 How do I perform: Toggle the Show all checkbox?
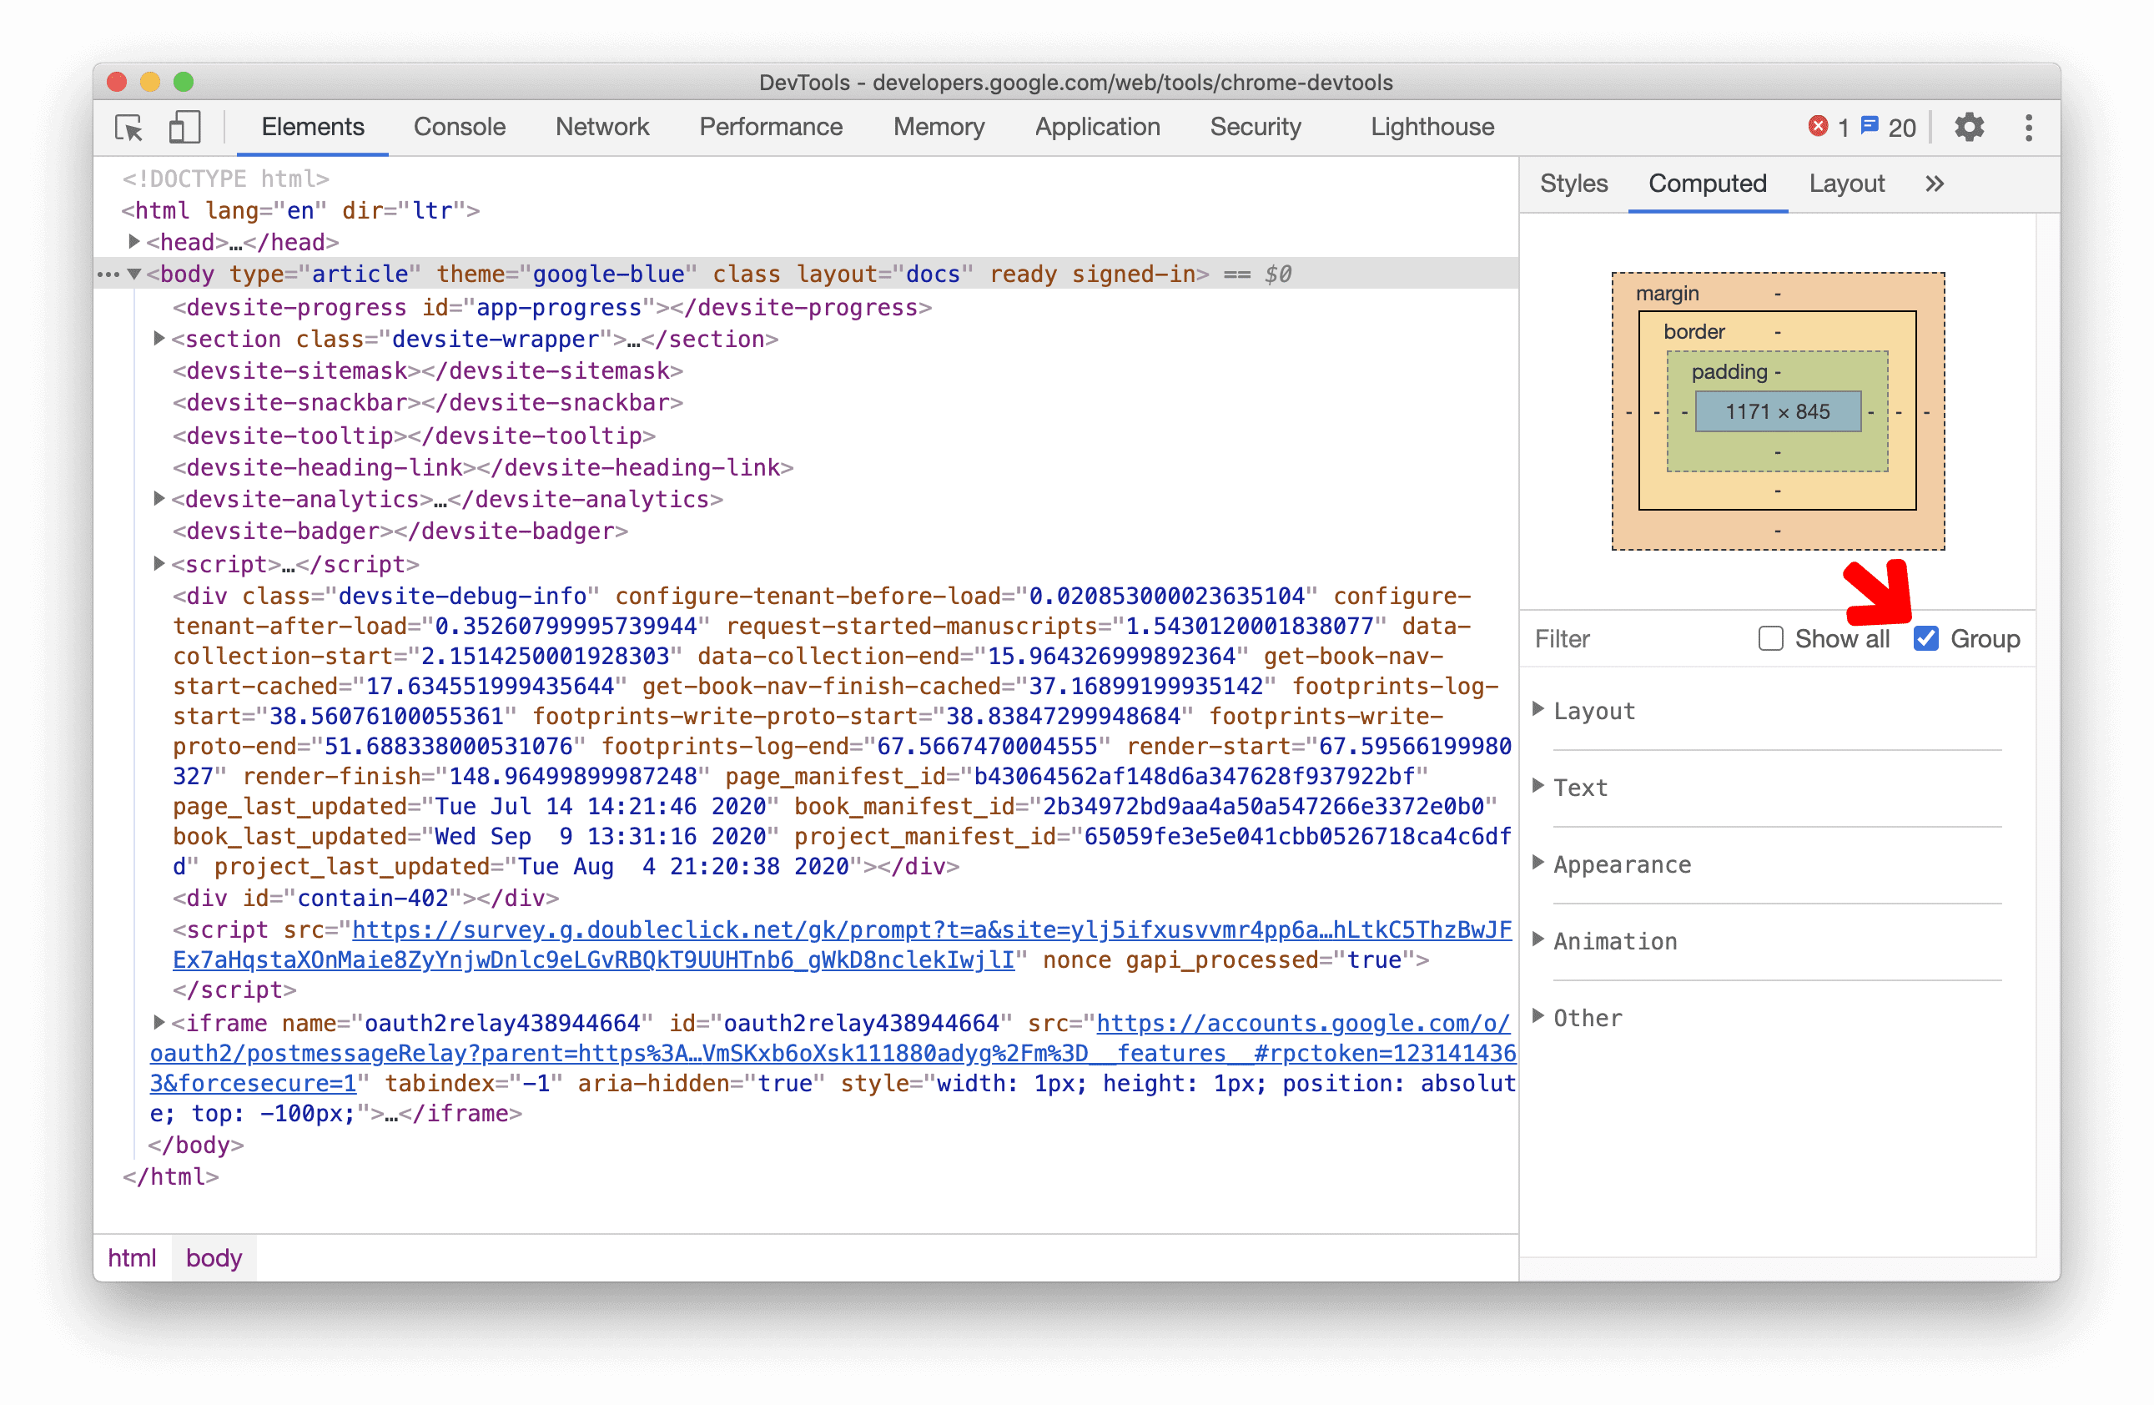point(1771,637)
